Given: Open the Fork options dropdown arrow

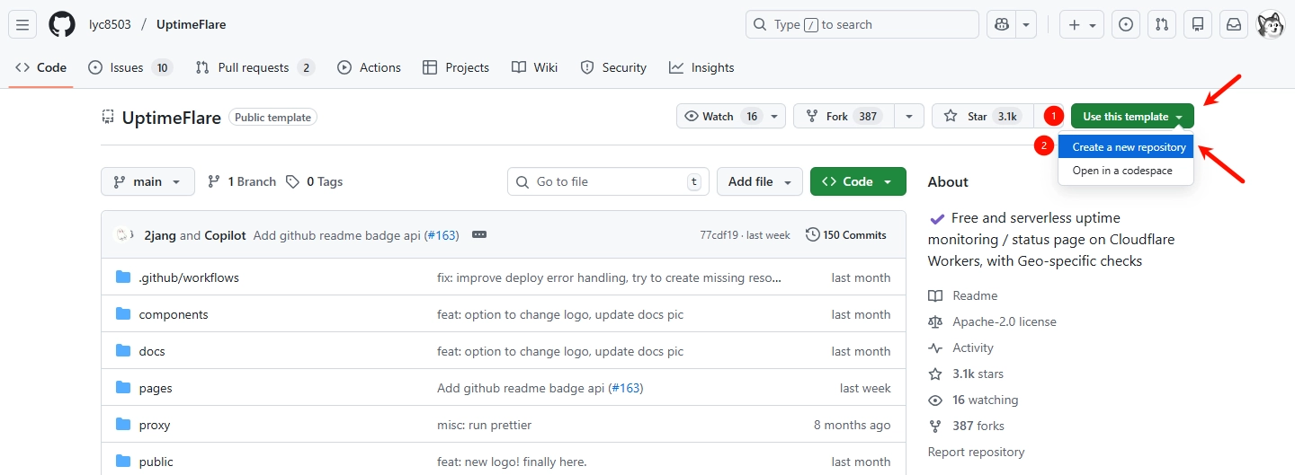Looking at the screenshot, I should (909, 117).
